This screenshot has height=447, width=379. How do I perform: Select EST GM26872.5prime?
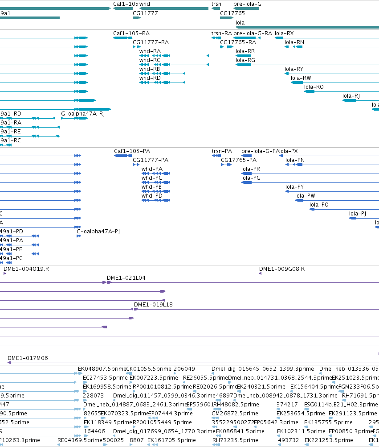point(235,414)
